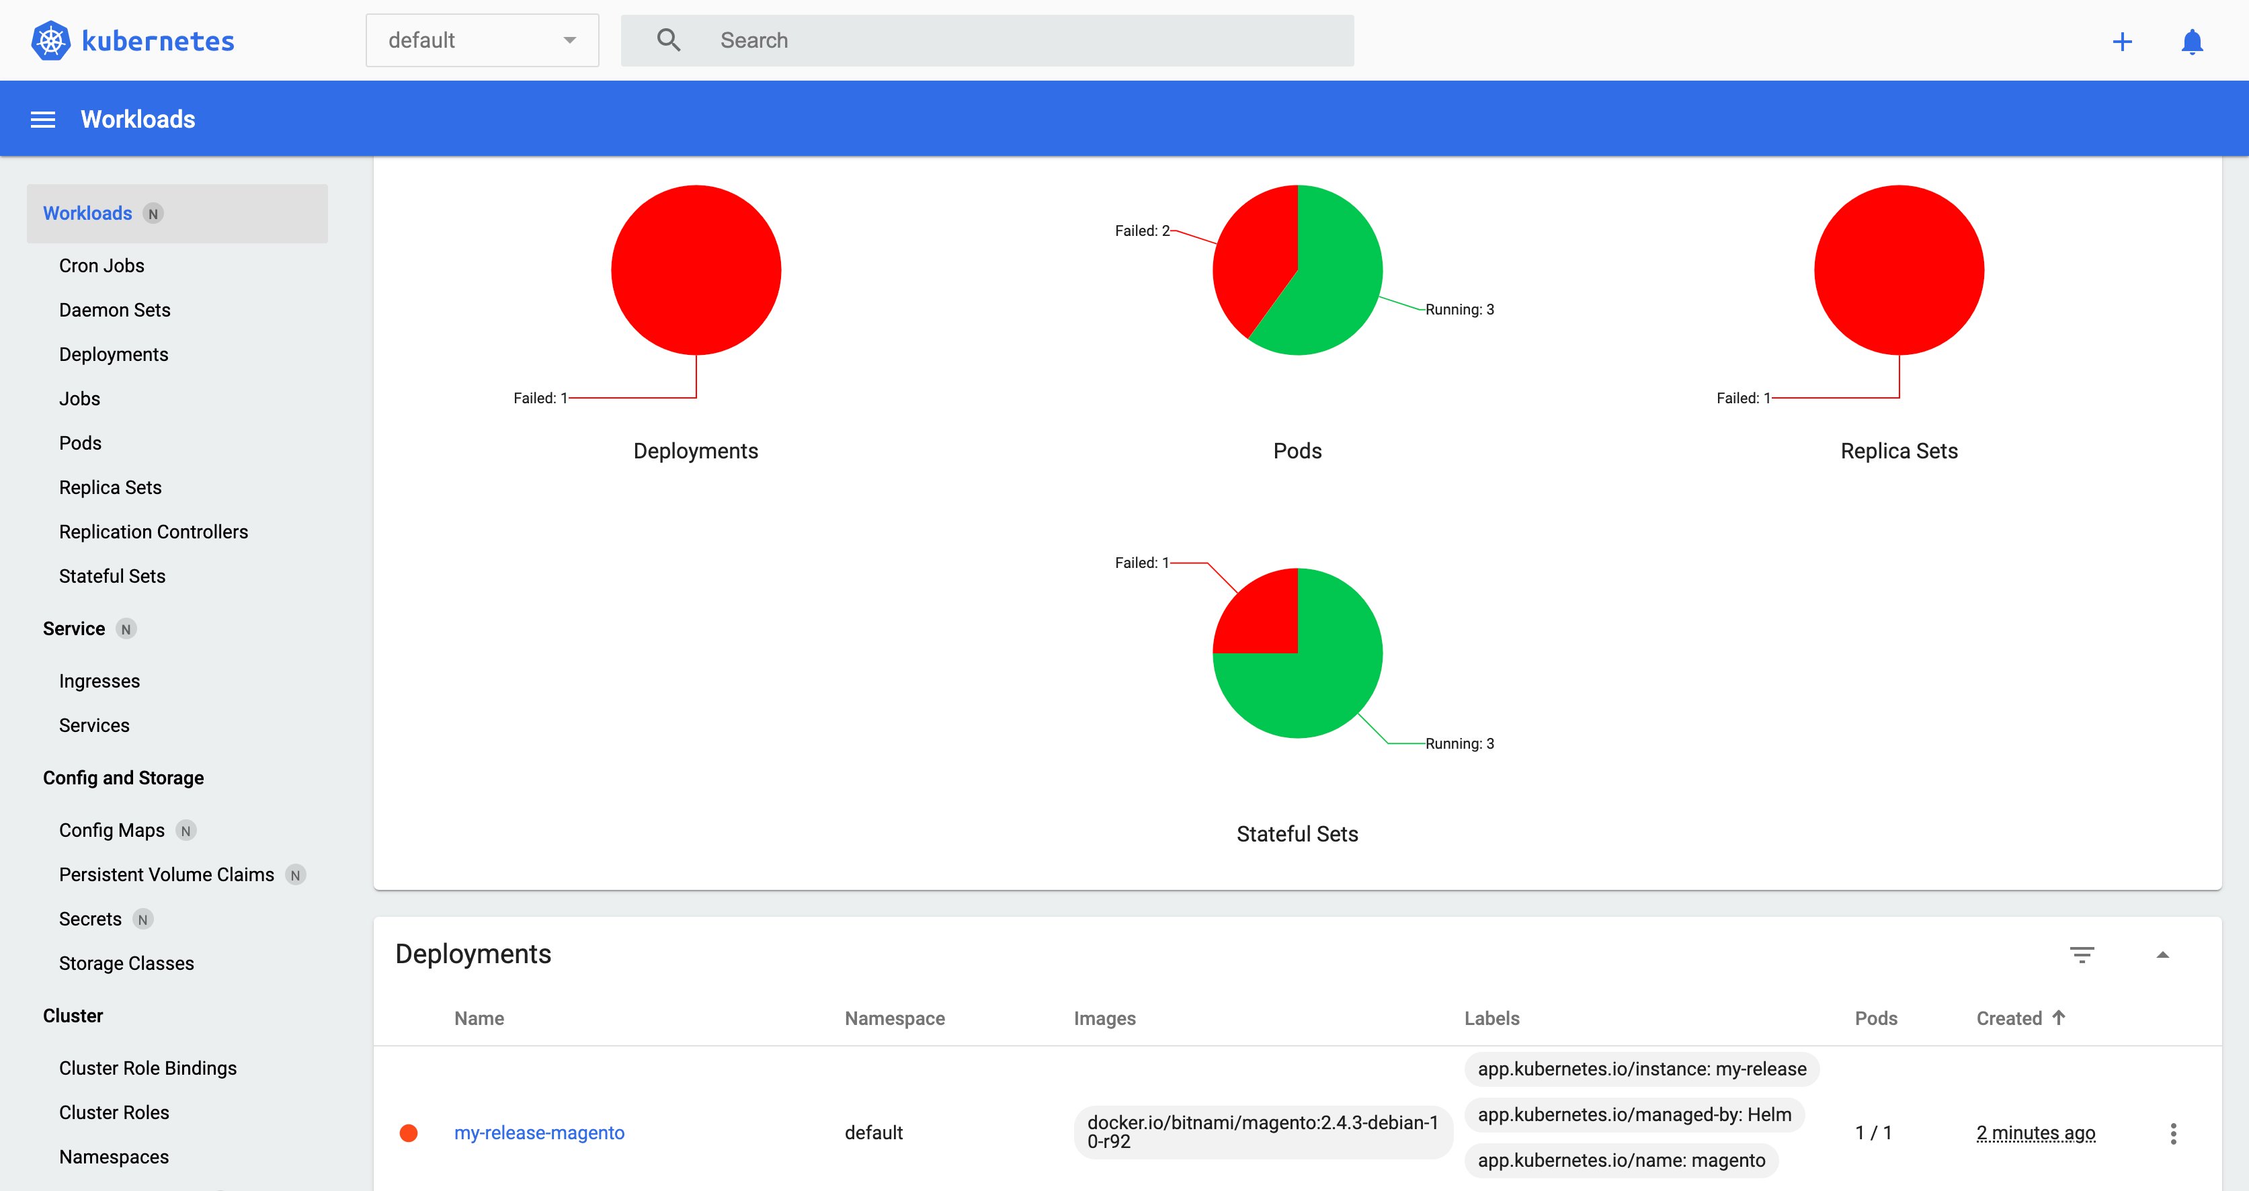The width and height of the screenshot is (2249, 1191).
Task: Go to Stateful Sets in sidebar
Action: [112, 576]
